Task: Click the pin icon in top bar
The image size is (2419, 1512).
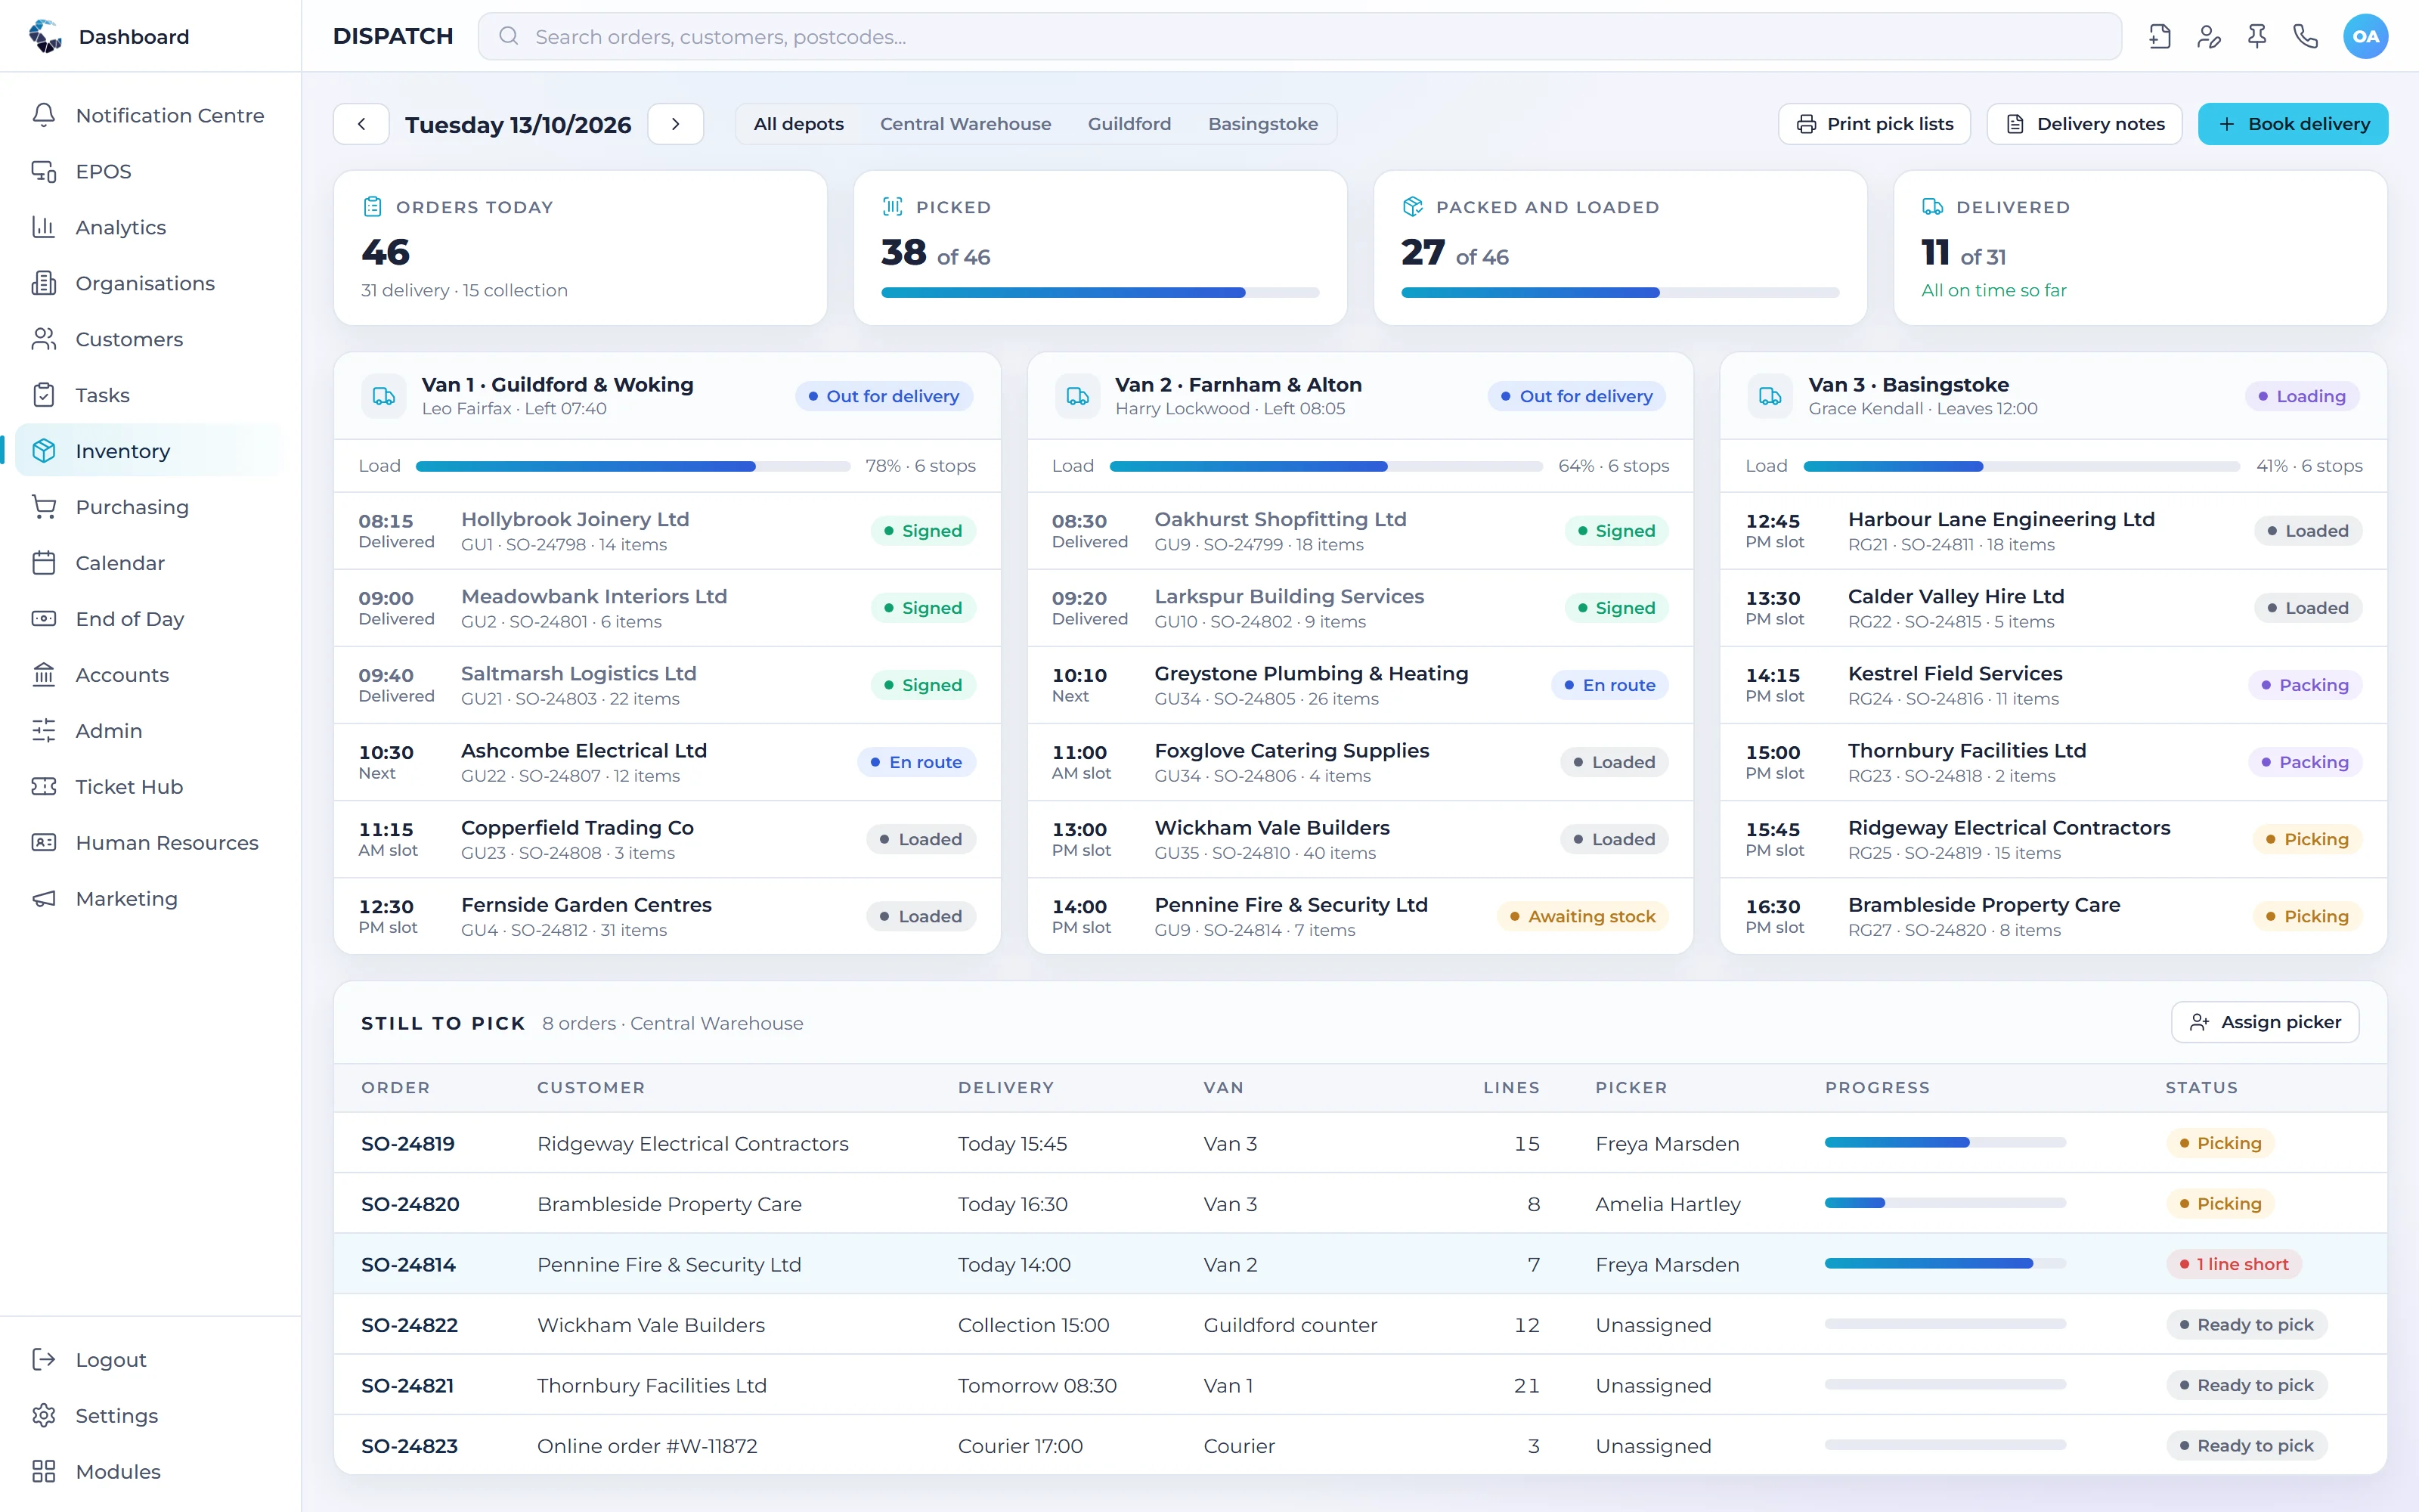Action: [2257, 37]
